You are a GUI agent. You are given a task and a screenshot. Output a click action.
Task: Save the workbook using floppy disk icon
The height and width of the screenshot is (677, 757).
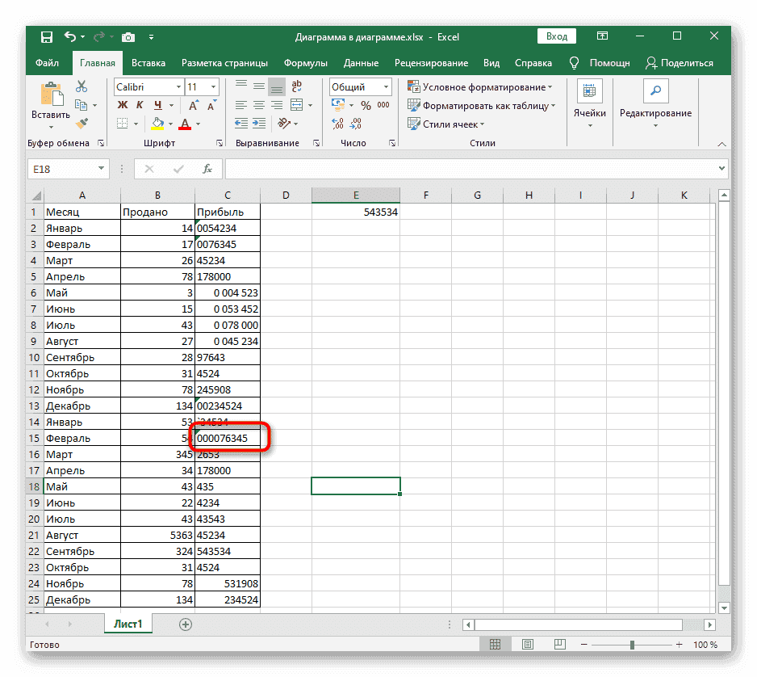click(x=47, y=36)
